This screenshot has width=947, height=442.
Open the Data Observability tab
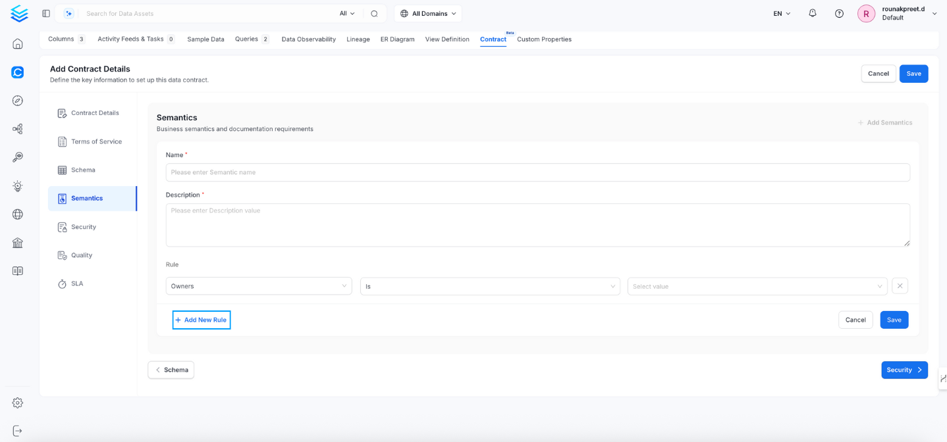click(x=308, y=39)
